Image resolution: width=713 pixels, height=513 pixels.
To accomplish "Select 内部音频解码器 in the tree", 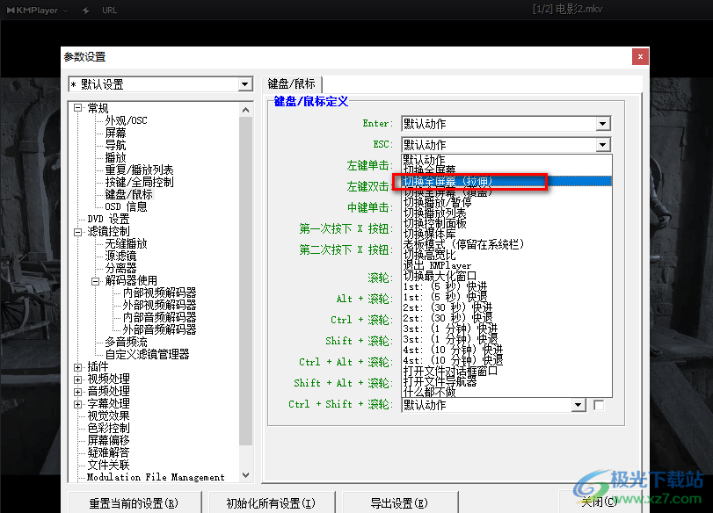I will 159,317.
